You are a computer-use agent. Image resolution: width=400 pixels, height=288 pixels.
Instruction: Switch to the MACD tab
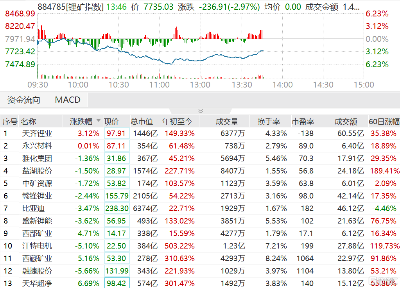68,100
